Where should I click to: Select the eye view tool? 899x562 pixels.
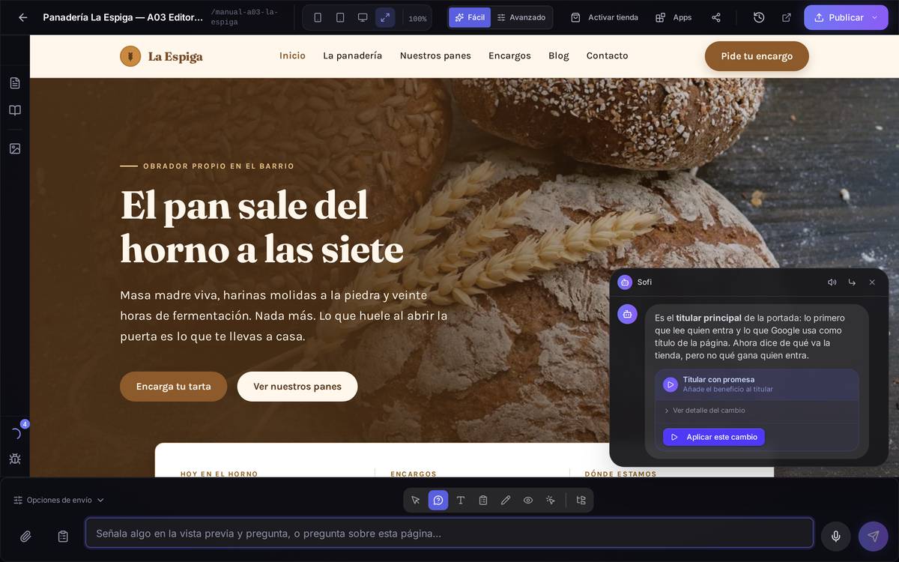click(528, 500)
